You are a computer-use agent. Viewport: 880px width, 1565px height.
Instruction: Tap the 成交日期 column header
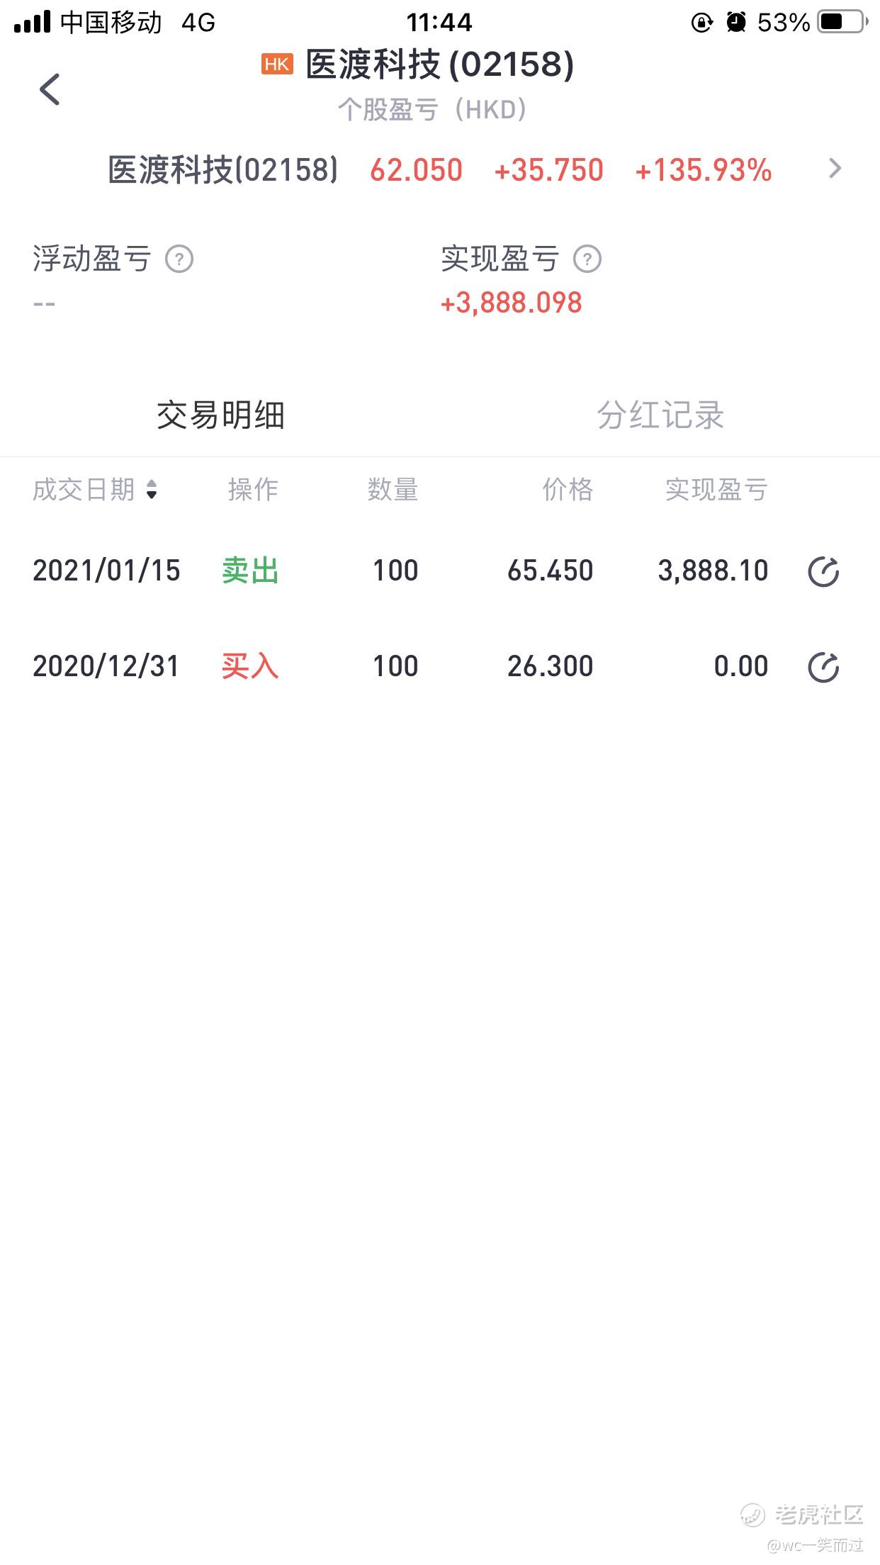[x=84, y=490]
